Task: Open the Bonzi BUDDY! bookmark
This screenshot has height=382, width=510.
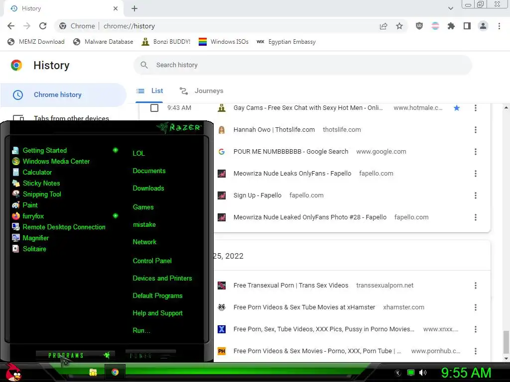Action: (166, 42)
